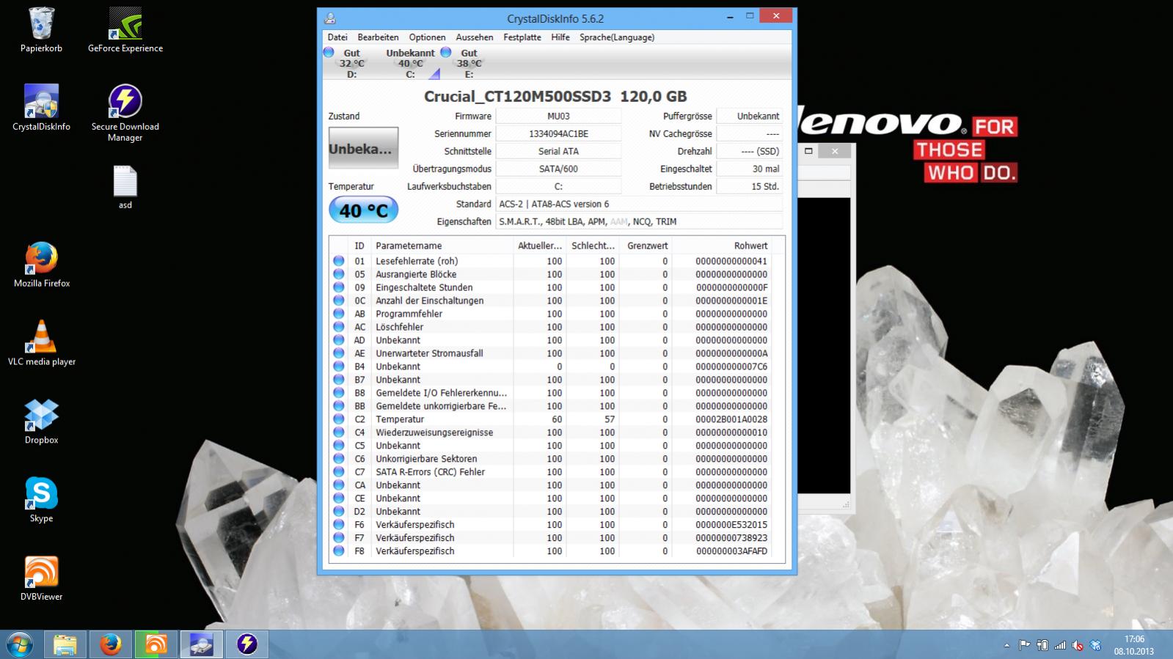Maximize the window behind CrystalDiskInfo
This screenshot has width=1173, height=659.
808,151
